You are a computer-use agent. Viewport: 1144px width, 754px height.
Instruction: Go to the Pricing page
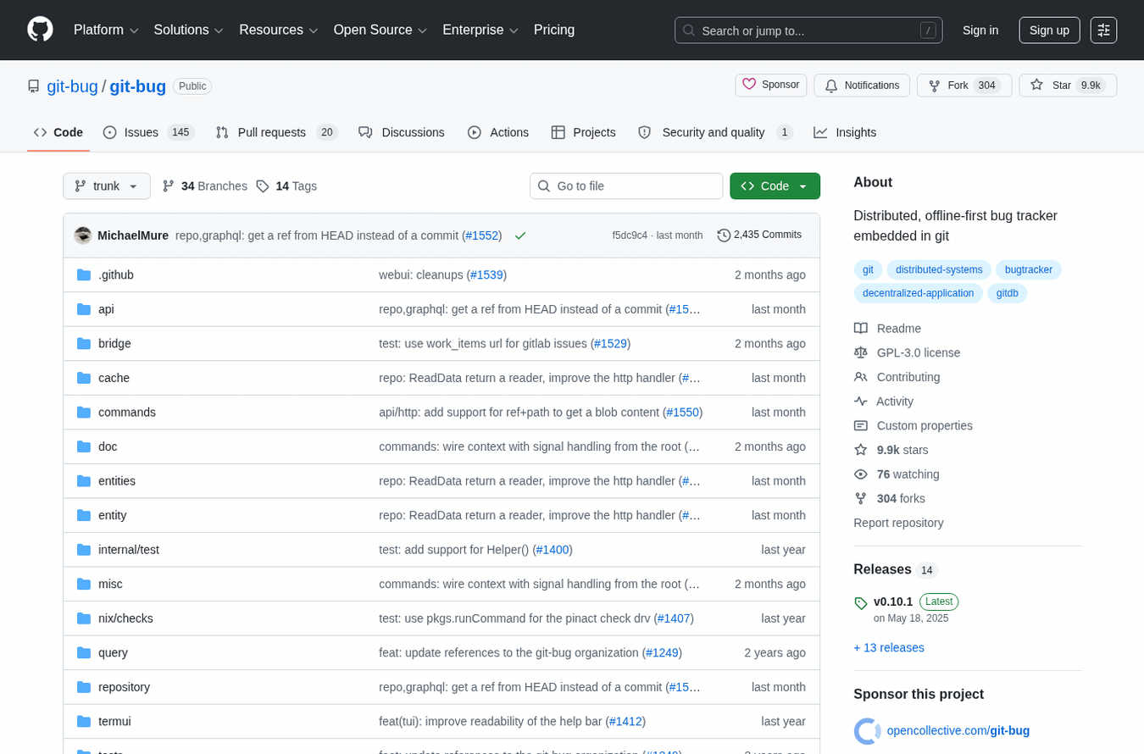tap(554, 30)
